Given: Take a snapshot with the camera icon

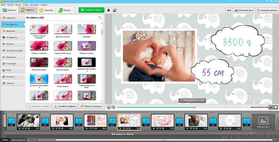Looking at the screenshot, I should (271, 107).
